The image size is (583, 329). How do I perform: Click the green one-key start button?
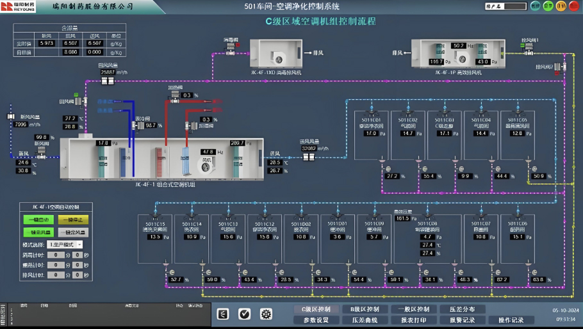(x=38, y=220)
